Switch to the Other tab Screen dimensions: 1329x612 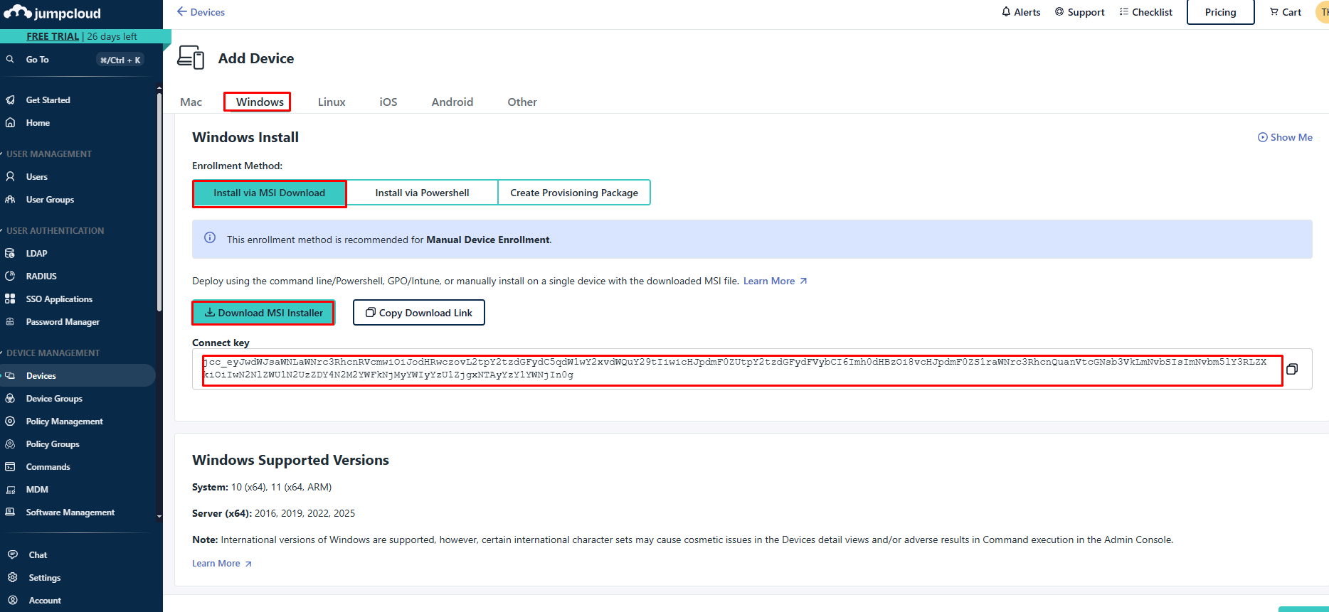(x=522, y=102)
